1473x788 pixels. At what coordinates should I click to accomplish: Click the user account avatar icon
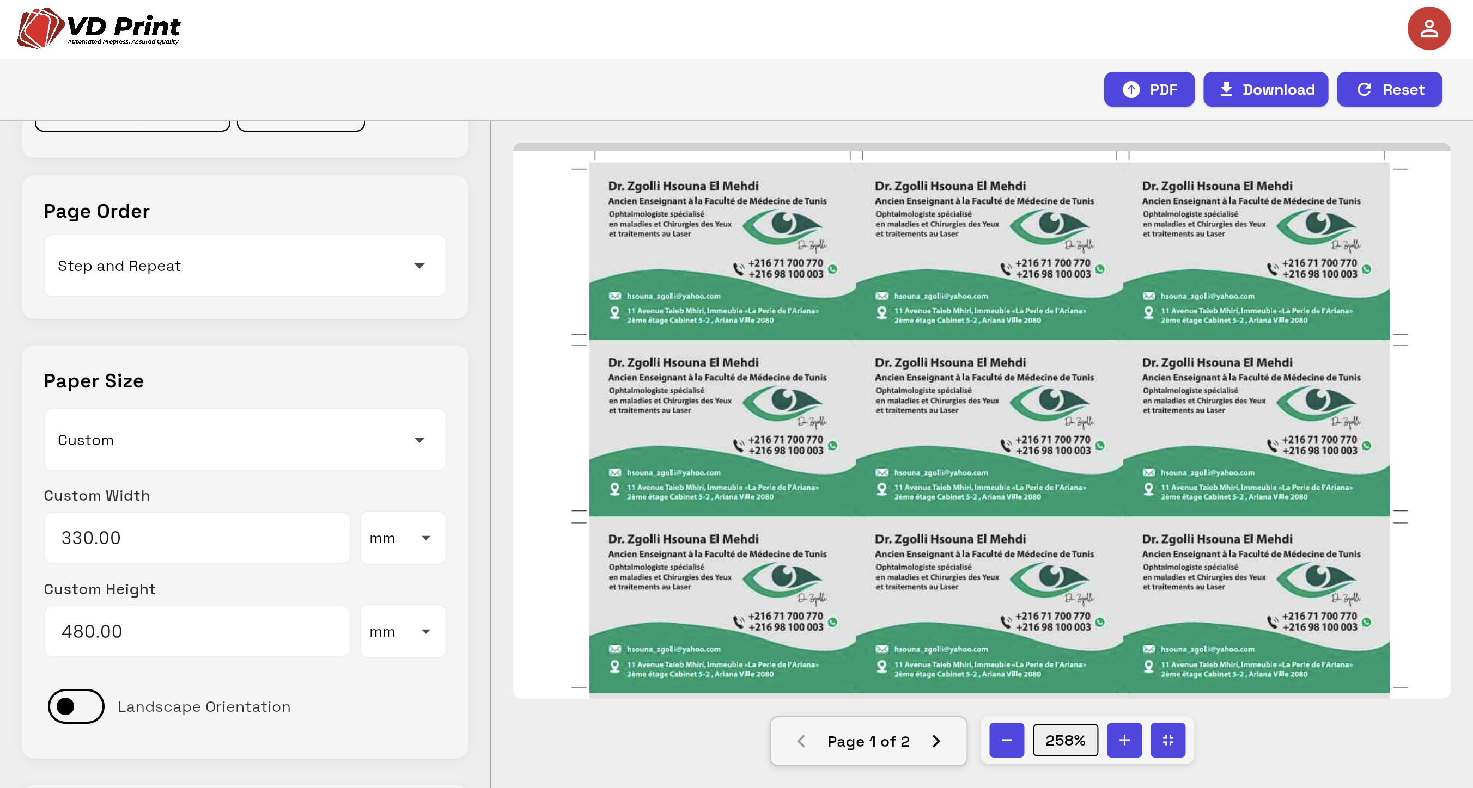pos(1428,29)
